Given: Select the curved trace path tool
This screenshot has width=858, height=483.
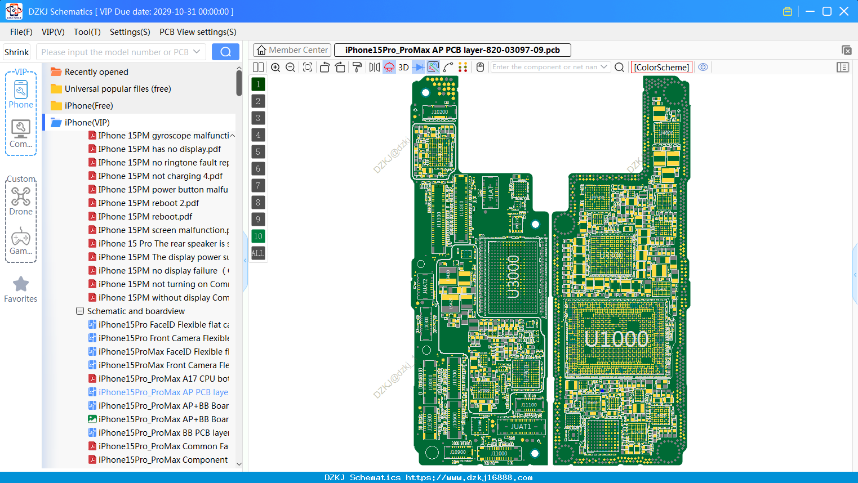Looking at the screenshot, I should click(448, 68).
